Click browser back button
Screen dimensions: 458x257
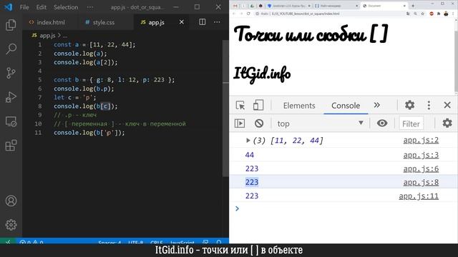(x=234, y=14)
